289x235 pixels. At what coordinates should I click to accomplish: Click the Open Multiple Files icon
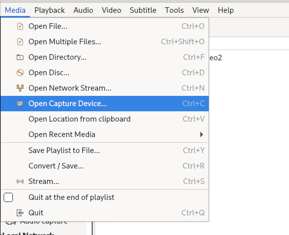pyautogui.click(x=20, y=42)
